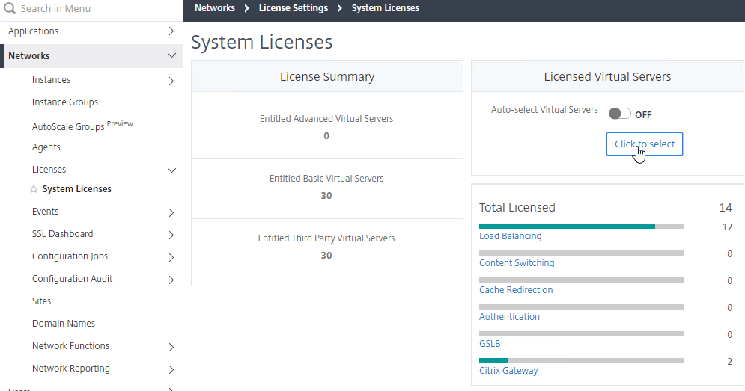Star System Licenses as favorite
745x391 pixels.
(x=33, y=189)
